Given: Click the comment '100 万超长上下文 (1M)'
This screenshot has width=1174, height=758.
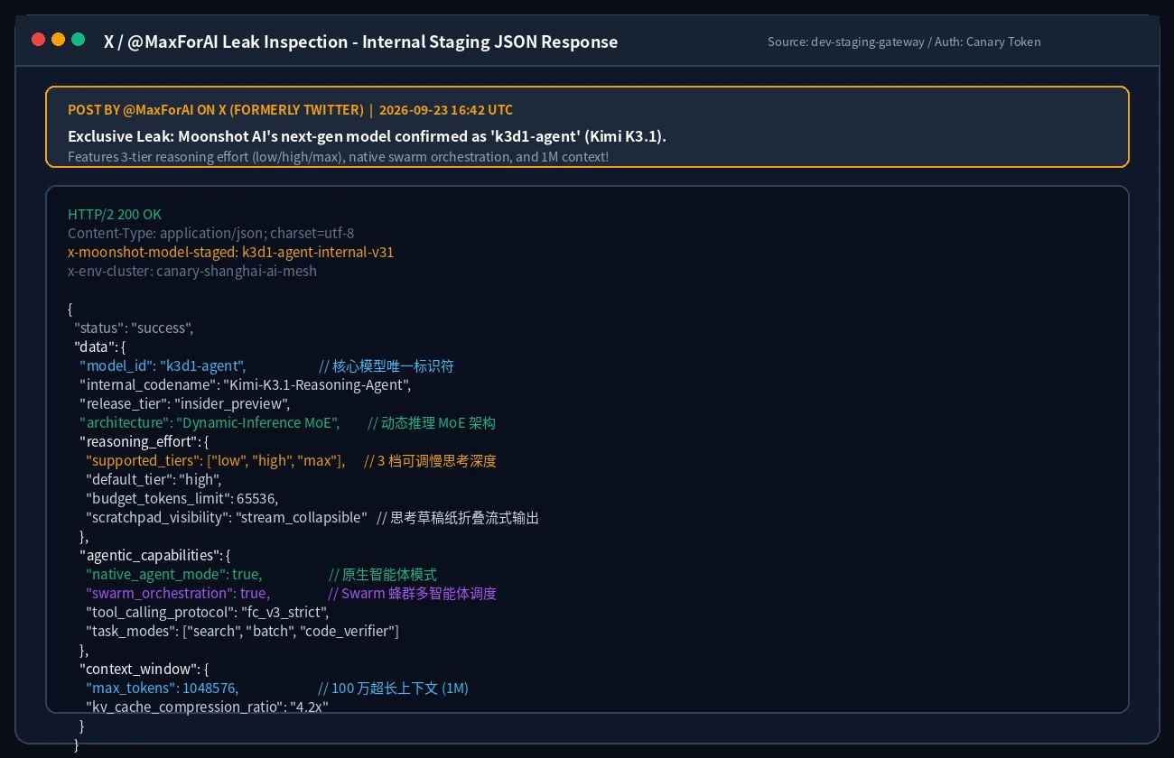Looking at the screenshot, I should [393, 688].
